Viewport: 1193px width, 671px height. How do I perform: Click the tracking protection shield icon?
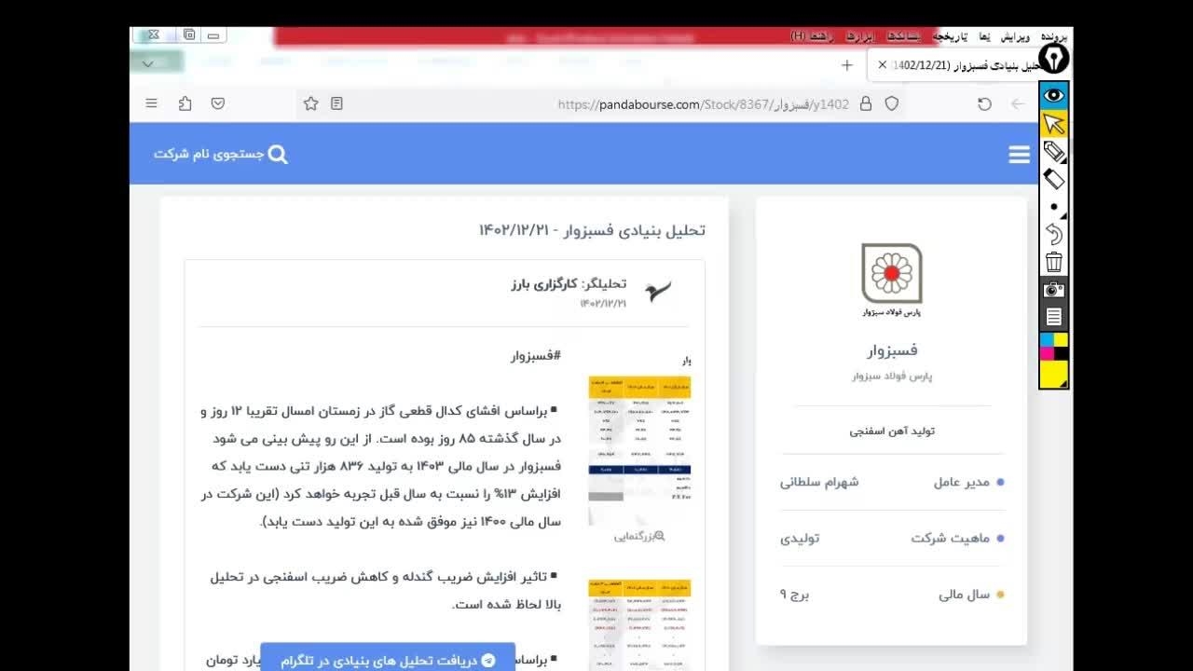click(x=892, y=104)
